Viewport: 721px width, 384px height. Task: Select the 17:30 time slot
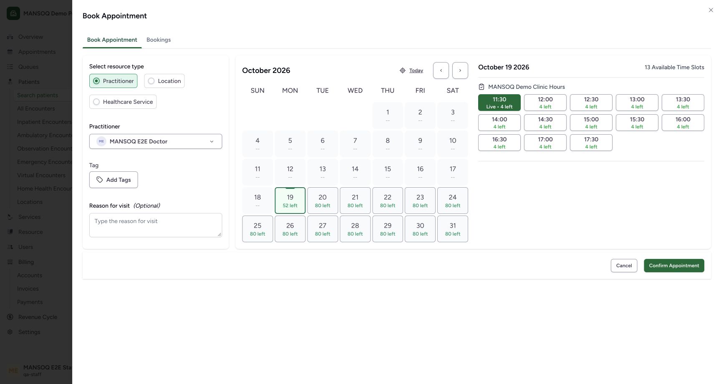pyautogui.click(x=591, y=143)
